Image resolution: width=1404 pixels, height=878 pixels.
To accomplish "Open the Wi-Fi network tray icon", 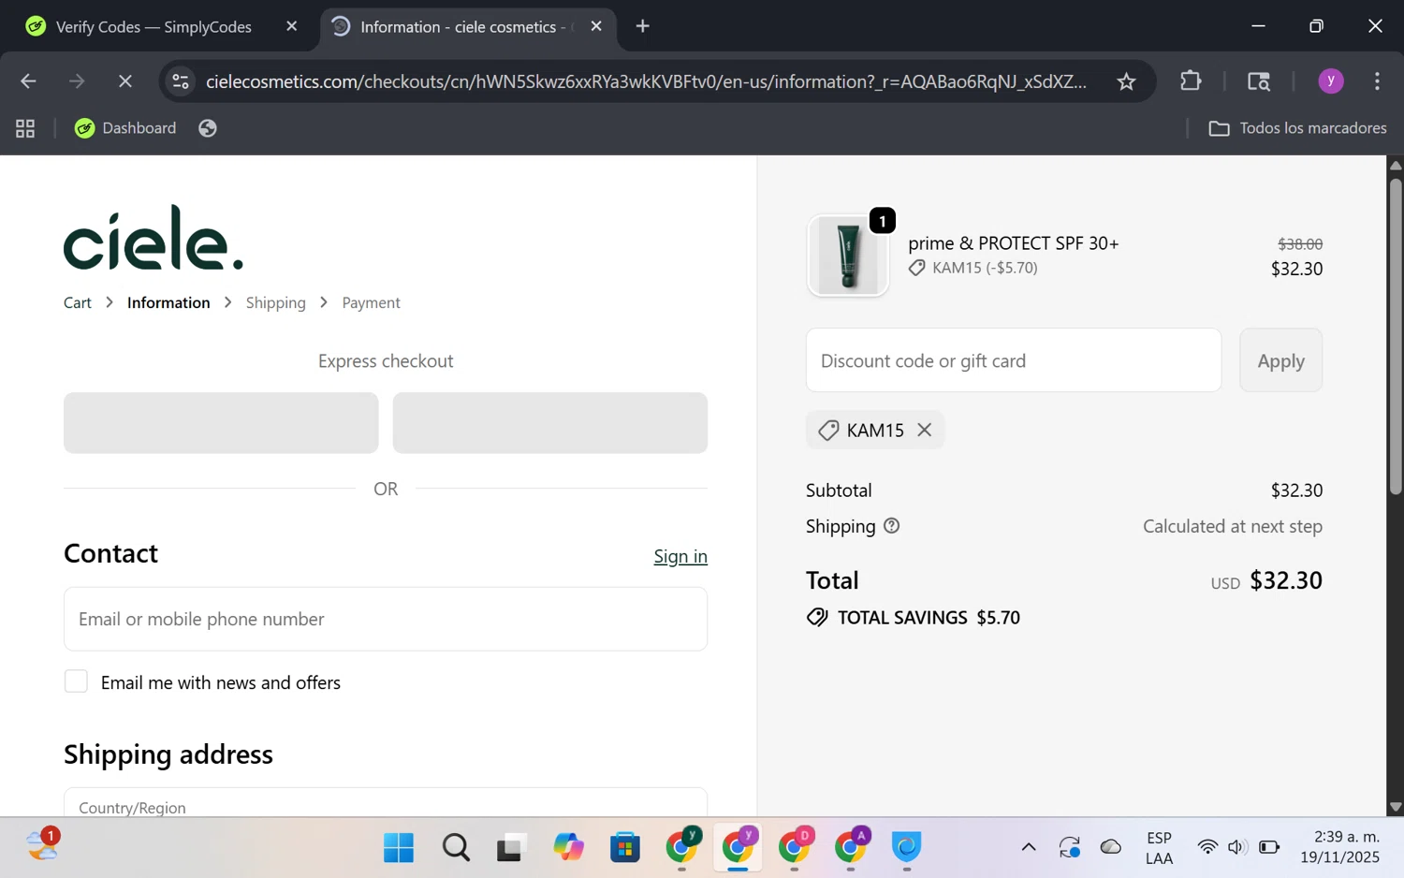I will click(1207, 848).
